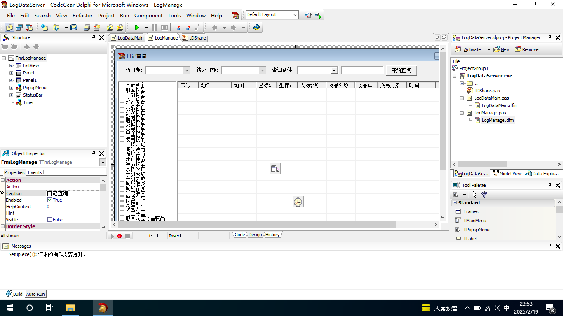Click the green Run button in toolbar
This screenshot has height=316, width=563.
click(137, 28)
